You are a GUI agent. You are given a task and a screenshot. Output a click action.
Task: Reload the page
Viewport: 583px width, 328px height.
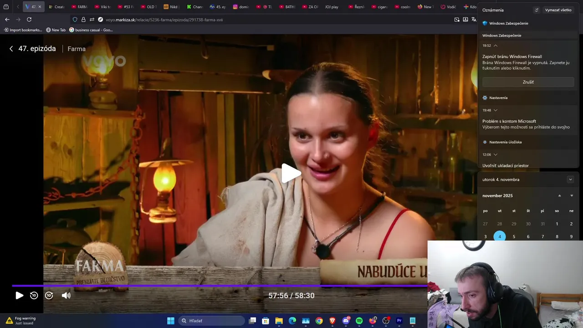pyautogui.click(x=29, y=20)
